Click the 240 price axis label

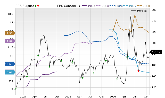(154, 21)
